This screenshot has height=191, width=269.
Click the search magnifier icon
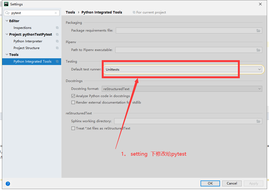pos(7,13)
